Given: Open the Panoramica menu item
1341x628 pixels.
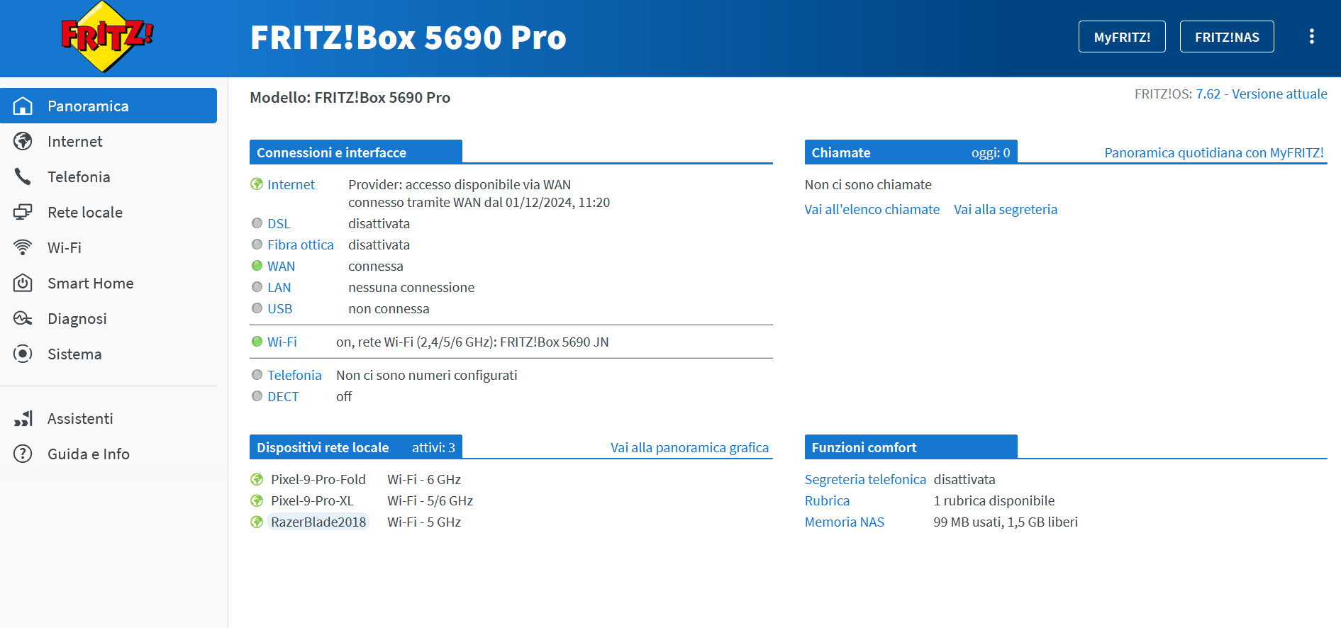Looking at the screenshot, I should (x=108, y=106).
